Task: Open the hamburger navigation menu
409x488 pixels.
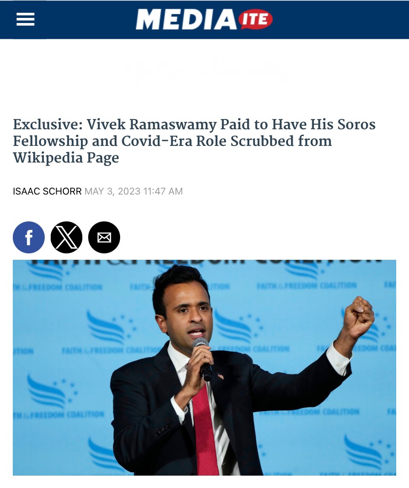Action: click(25, 19)
